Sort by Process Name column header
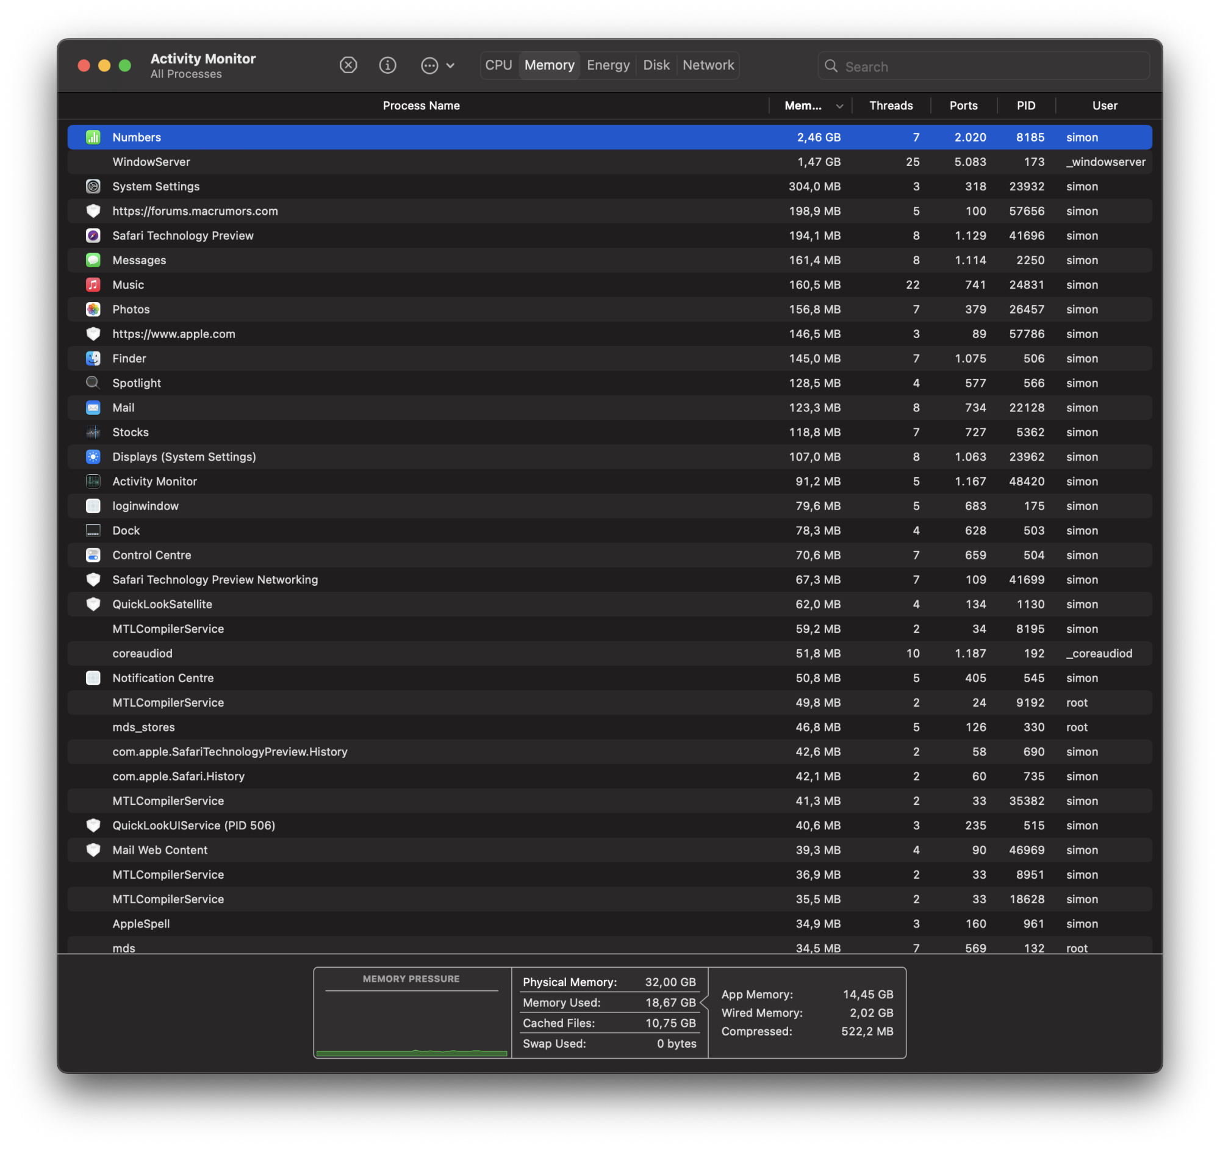 coord(421,106)
